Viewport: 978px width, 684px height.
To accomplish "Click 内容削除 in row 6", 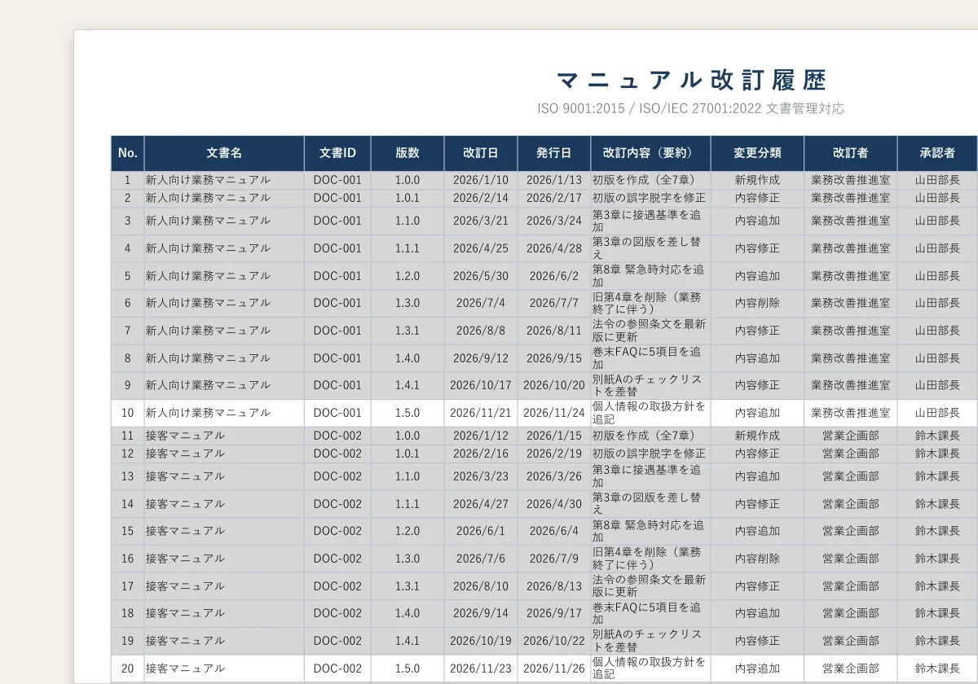I will 757,303.
